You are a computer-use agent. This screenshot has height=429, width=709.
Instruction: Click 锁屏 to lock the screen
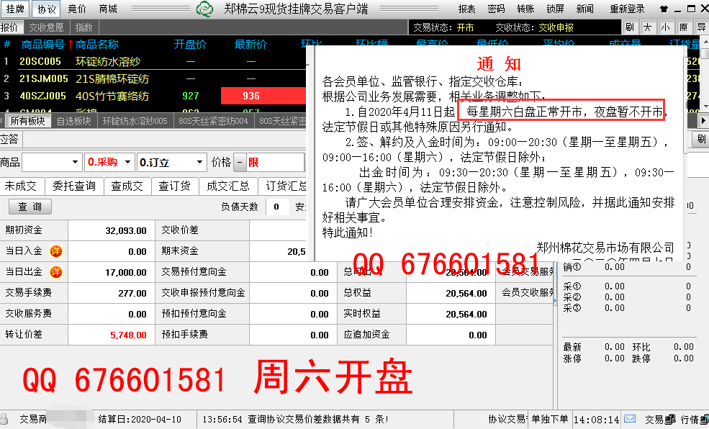[x=555, y=9]
